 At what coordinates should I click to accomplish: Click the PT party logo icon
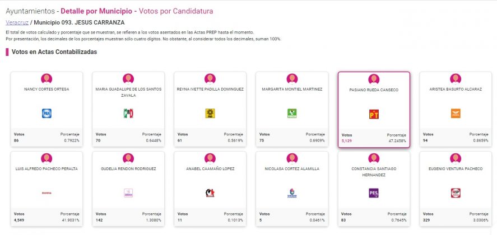374,114
